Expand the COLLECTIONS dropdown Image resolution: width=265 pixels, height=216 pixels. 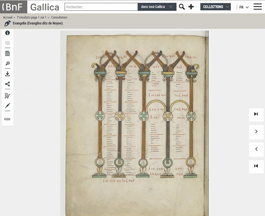[215, 7]
